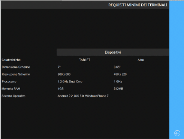Click the blue side panel

(177, 69)
